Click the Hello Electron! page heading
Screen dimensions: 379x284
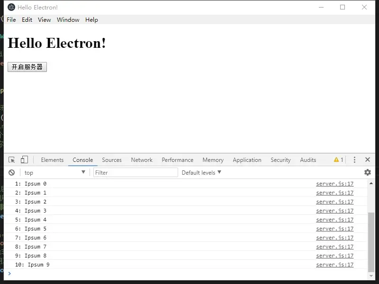(x=57, y=43)
